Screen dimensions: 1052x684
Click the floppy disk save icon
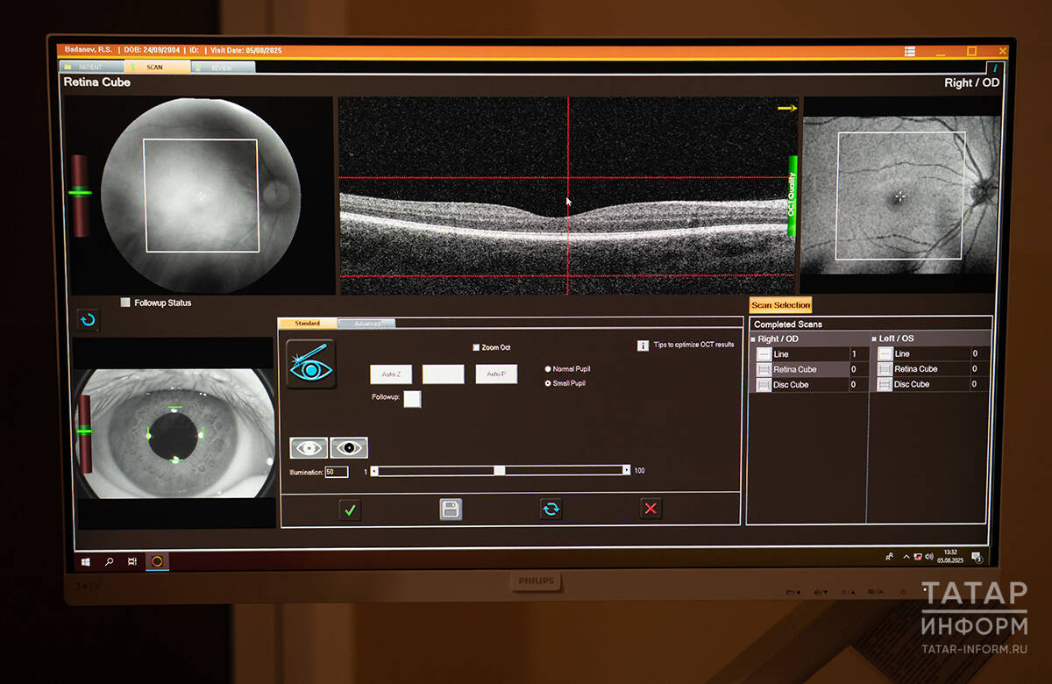click(x=451, y=509)
